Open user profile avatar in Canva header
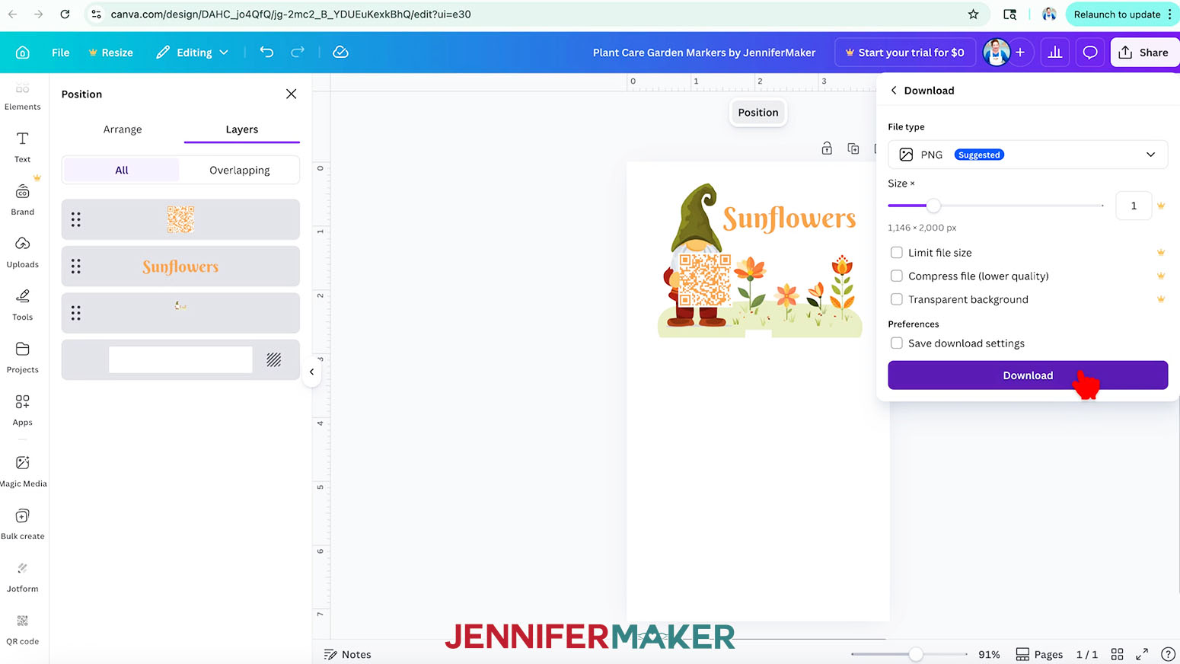Image resolution: width=1180 pixels, height=664 pixels. pyautogui.click(x=997, y=53)
